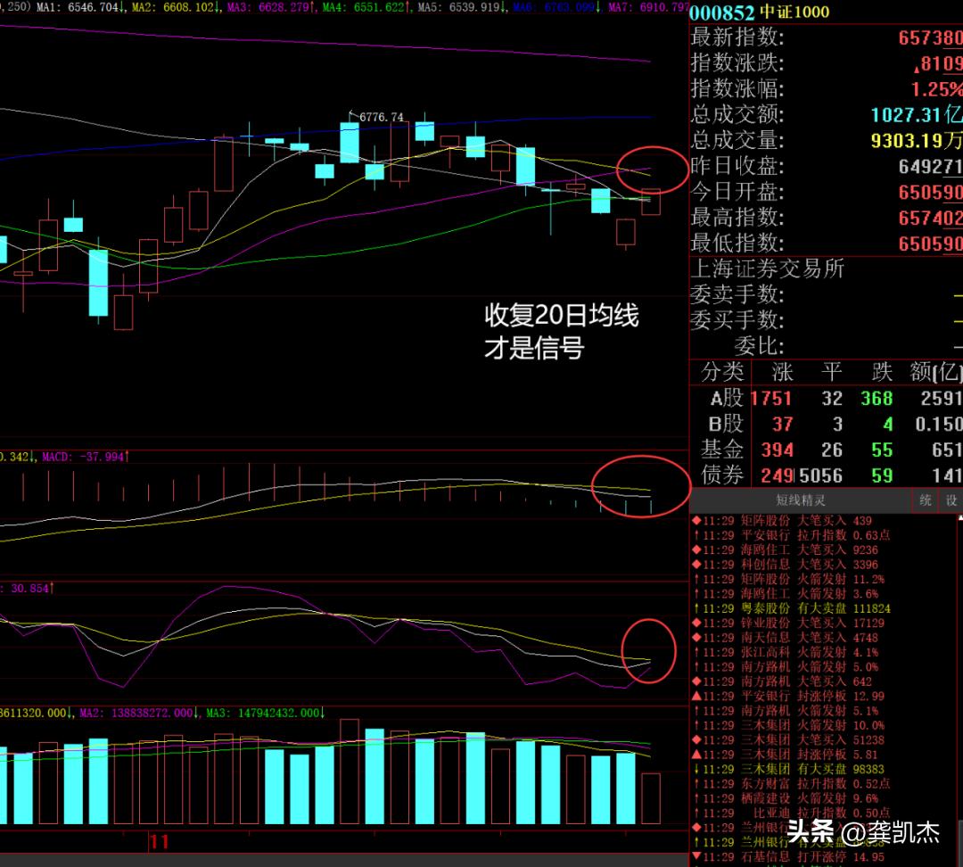The image size is (963, 867).
Task: Select the 栖霞建设 火箭发射 9.6% row
Action: tap(786, 798)
